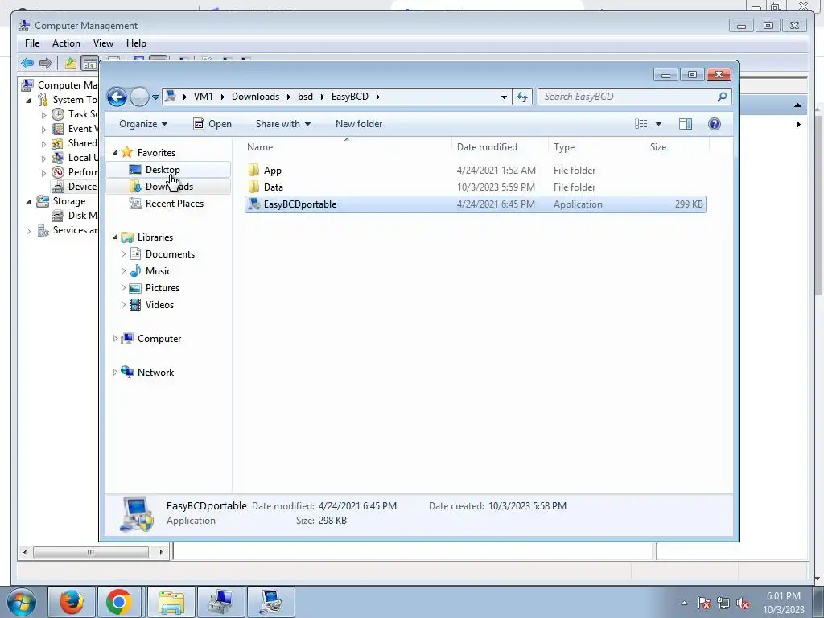Collapse the Libraries group
This screenshot has height=618, width=824.
[x=115, y=237]
